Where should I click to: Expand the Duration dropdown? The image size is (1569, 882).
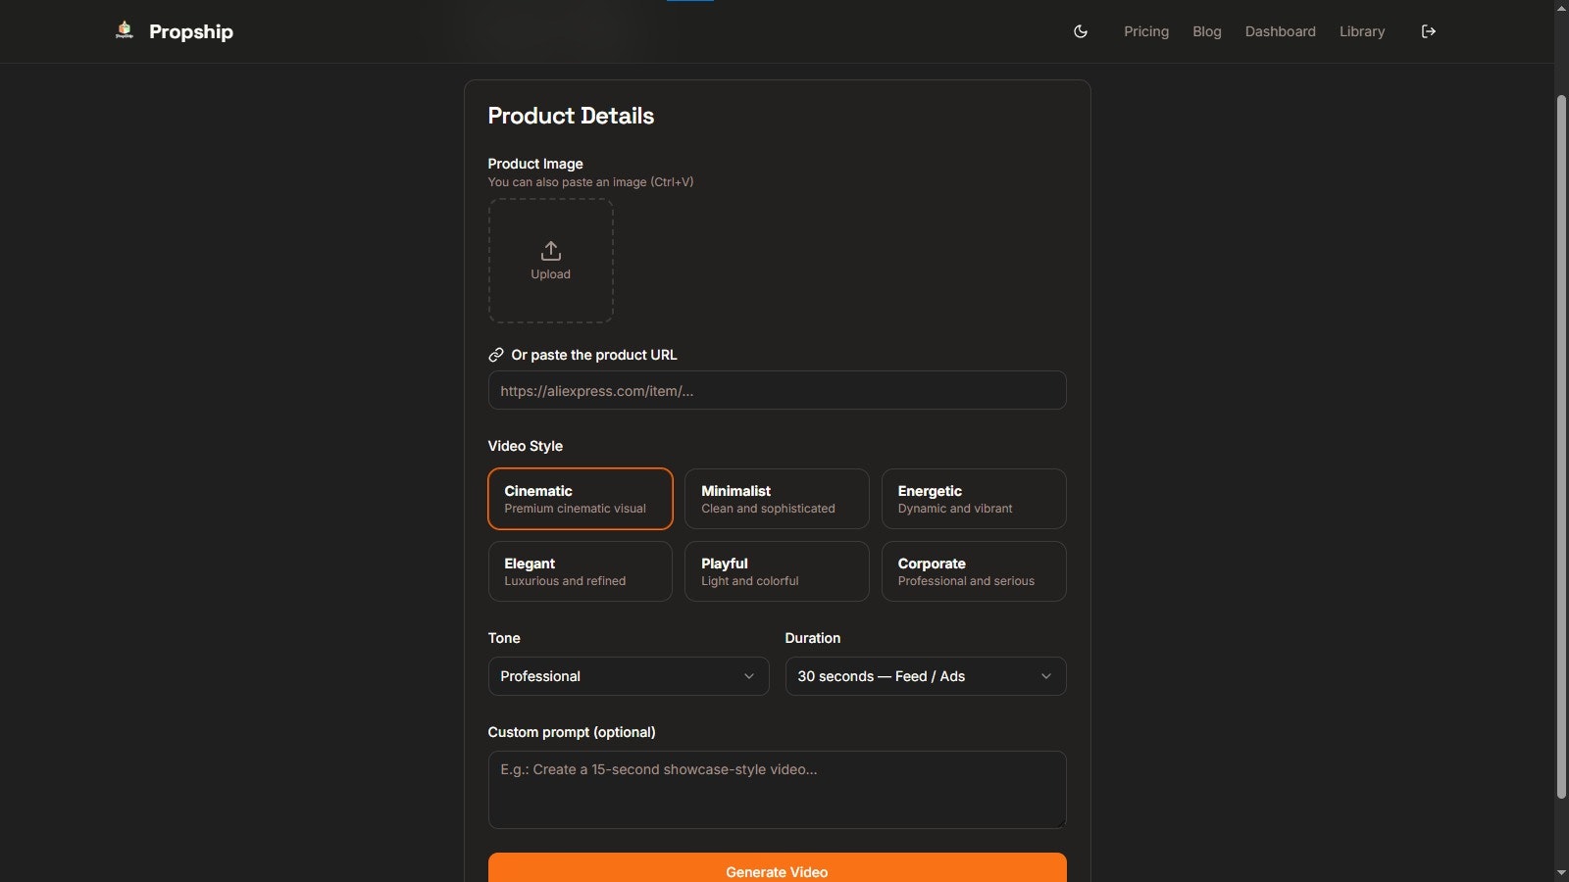926,676
